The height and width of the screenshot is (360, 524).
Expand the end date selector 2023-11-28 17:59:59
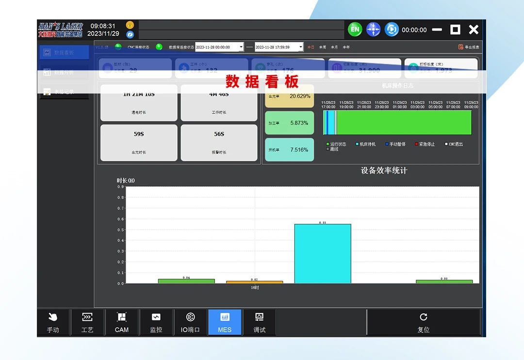click(x=303, y=47)
